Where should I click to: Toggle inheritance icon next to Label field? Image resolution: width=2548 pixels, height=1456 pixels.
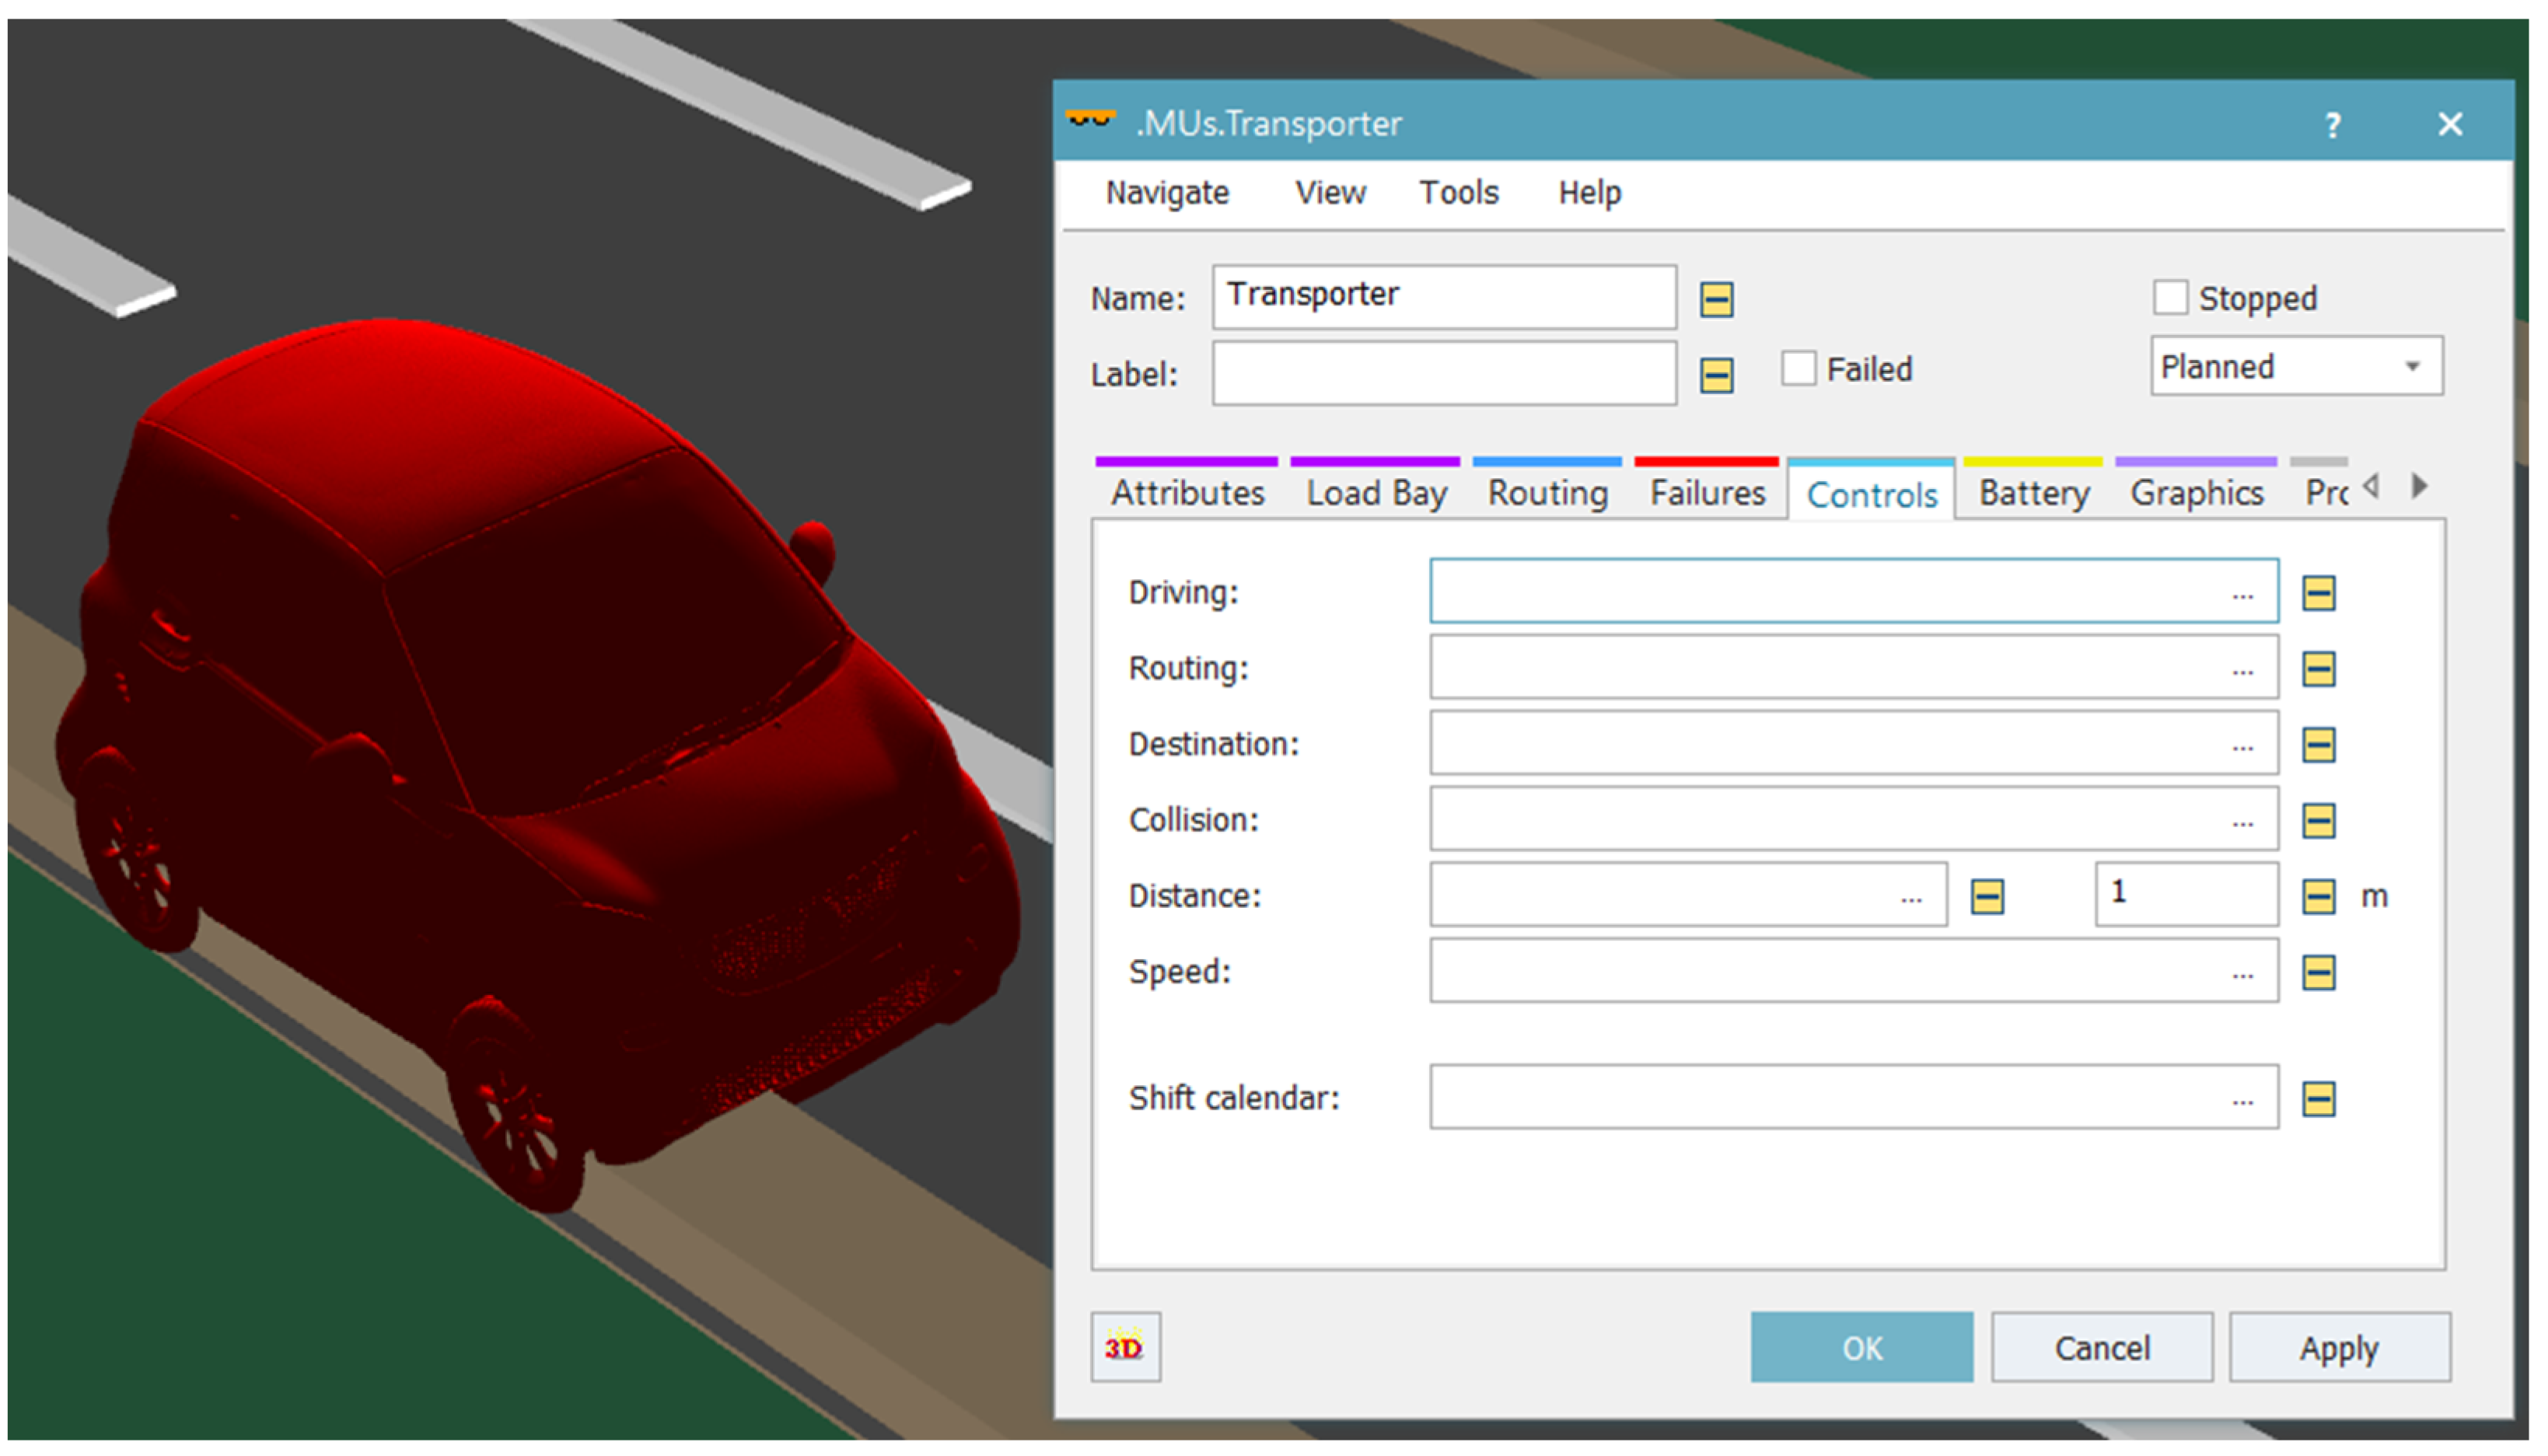click(x=1716, y=375)
